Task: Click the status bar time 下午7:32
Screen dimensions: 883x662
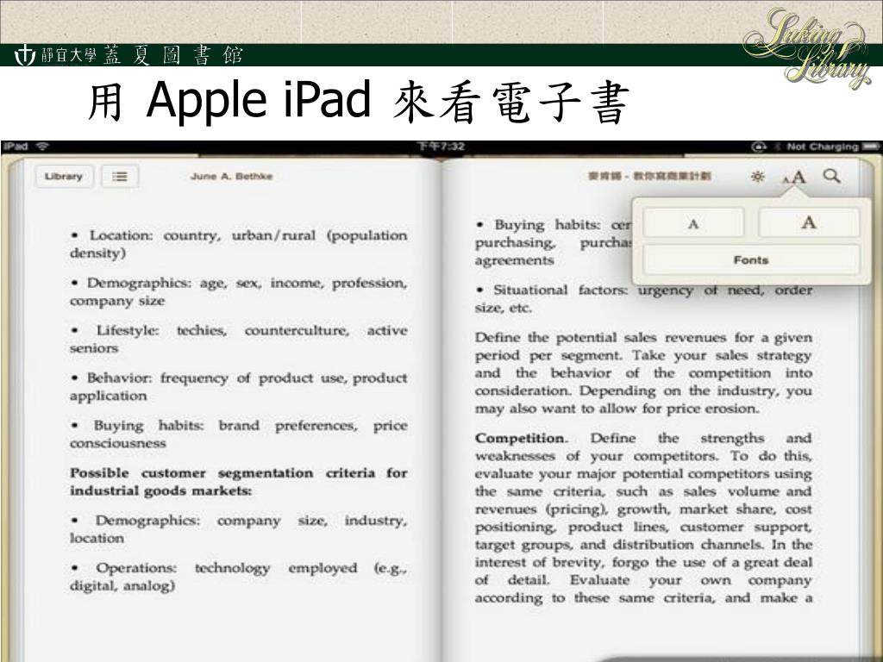Action: (441, 147)
